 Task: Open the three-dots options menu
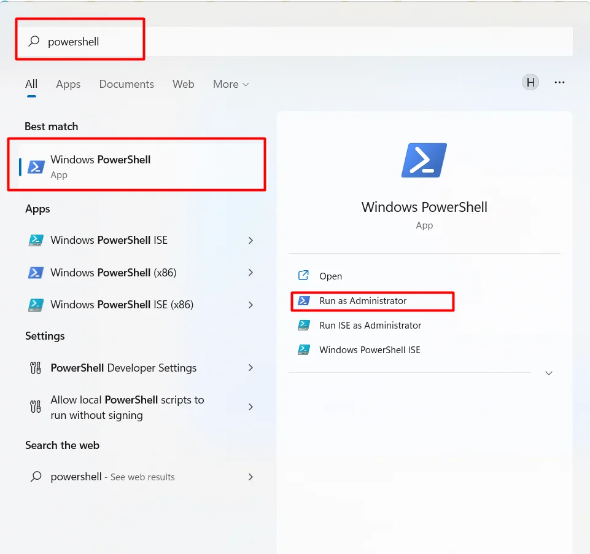(559, 82)
